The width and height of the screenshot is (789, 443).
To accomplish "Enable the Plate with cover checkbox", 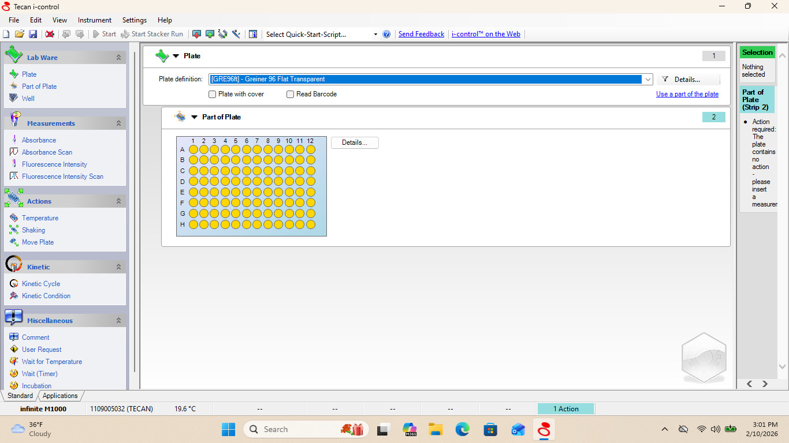I will (x=213, y=94).
